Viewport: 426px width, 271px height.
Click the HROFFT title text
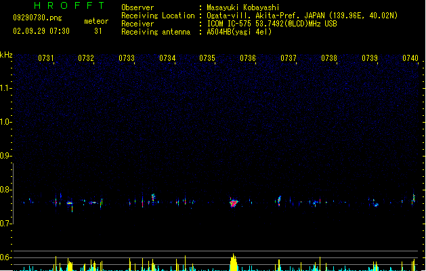click(69, 5)
